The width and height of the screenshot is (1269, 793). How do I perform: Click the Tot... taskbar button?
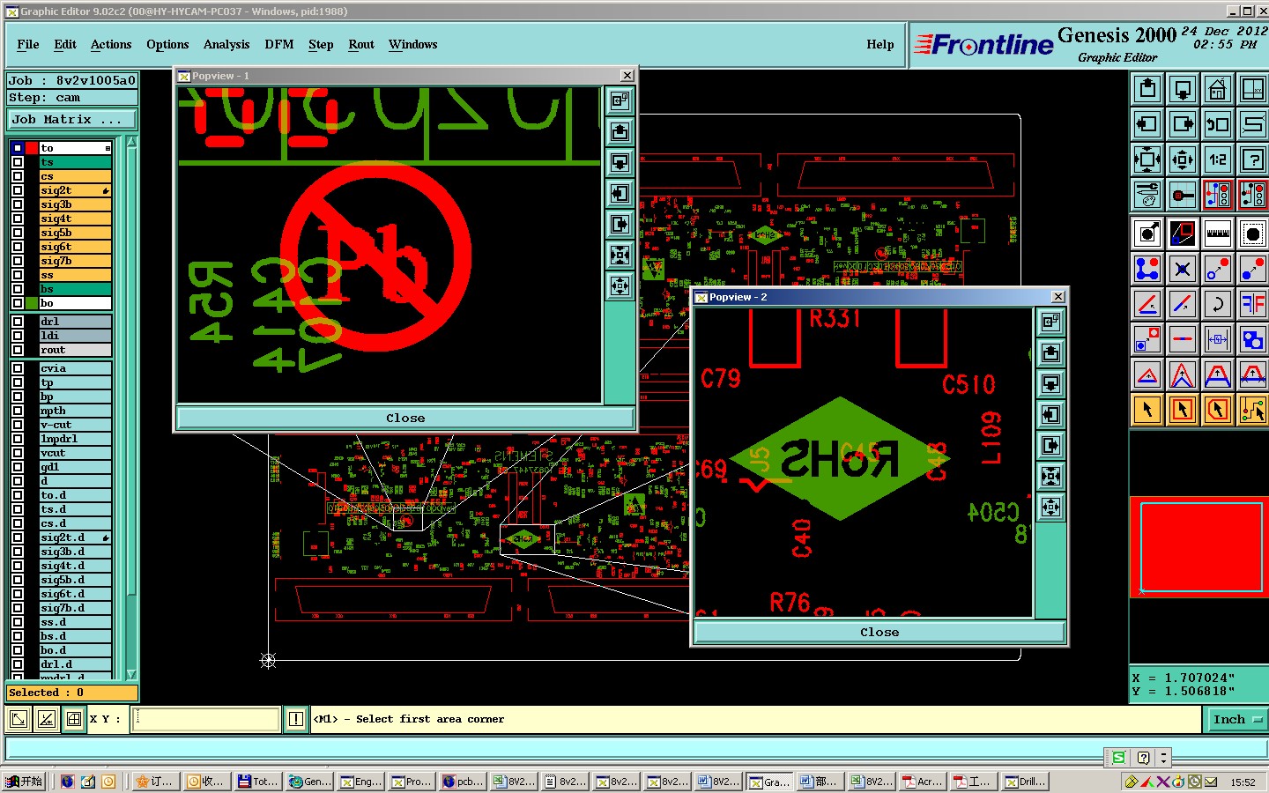(259, 782)
